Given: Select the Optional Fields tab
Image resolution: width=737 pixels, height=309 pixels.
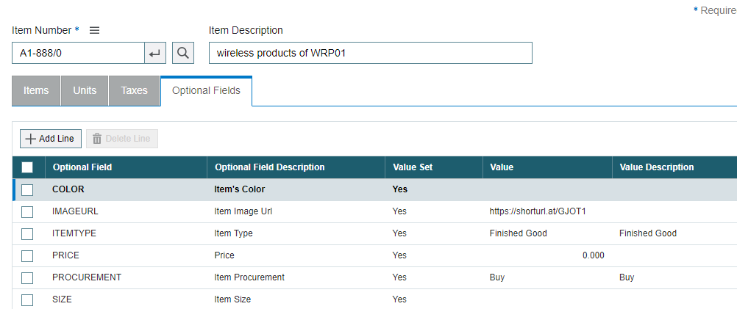Looking at the screenshot, I should (x=206, y=91).
